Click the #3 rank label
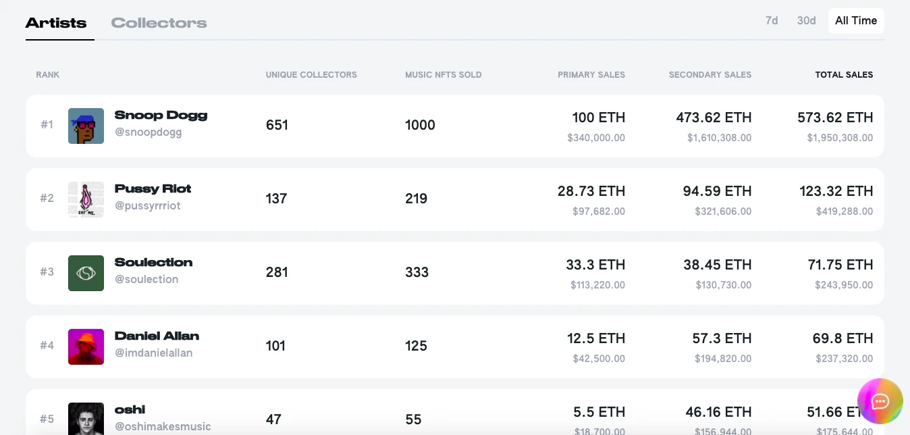The height and width of the screenshot is (435, 910). click(x=47, y=272)
